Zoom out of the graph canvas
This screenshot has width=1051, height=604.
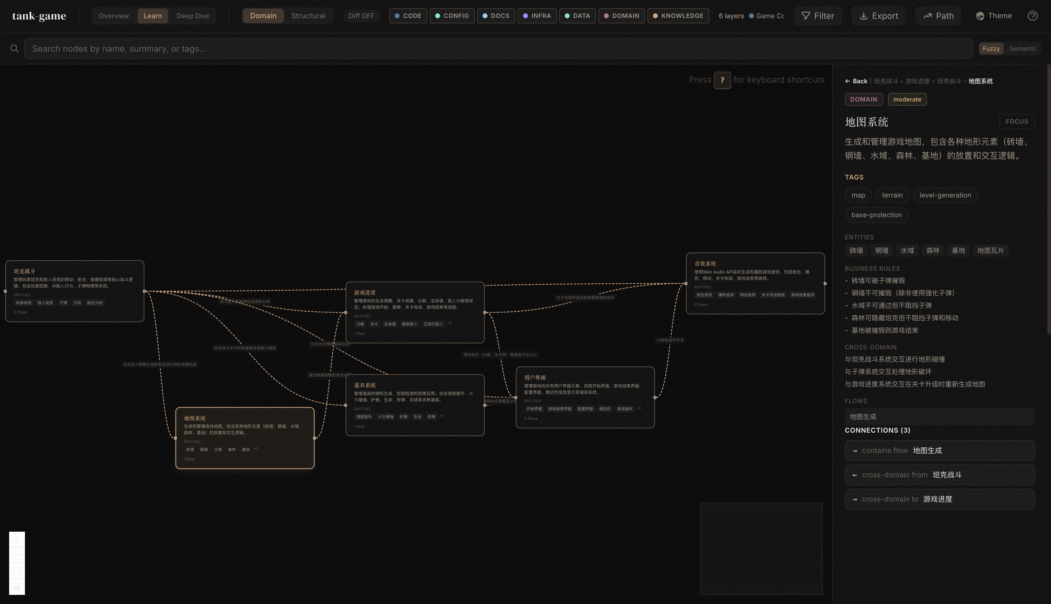click(17, 555)
